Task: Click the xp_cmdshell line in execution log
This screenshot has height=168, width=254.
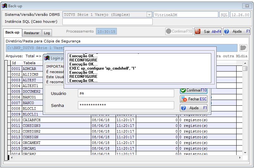Action: (x=103, y=68)
